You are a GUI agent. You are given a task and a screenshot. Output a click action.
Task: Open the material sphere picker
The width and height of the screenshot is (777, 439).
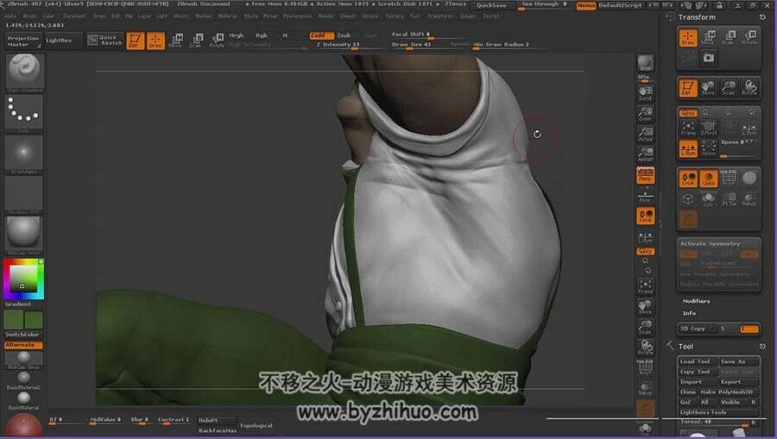(24, 234)
